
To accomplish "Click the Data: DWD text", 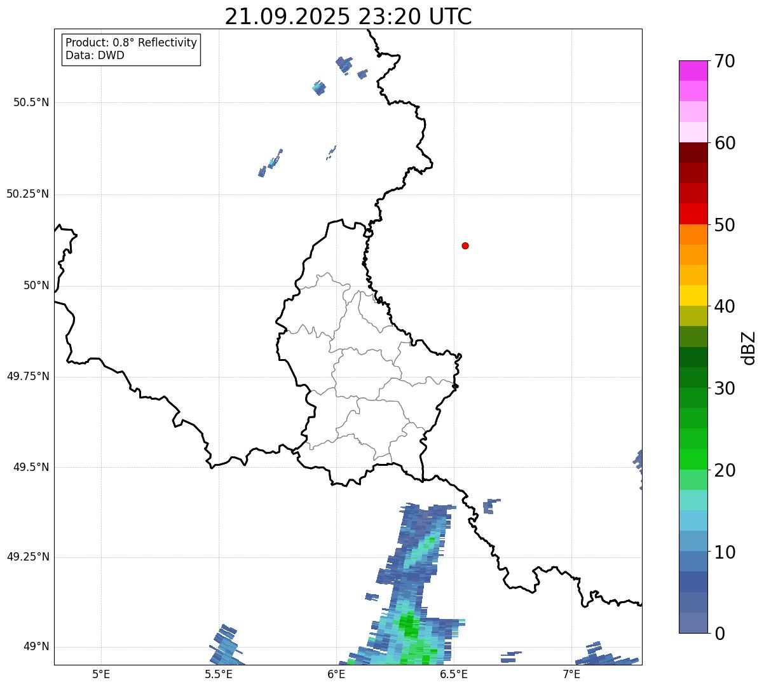I will point(95,55).
